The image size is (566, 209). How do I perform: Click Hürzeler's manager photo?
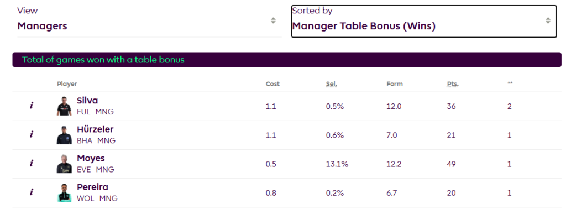pos(64,135)
